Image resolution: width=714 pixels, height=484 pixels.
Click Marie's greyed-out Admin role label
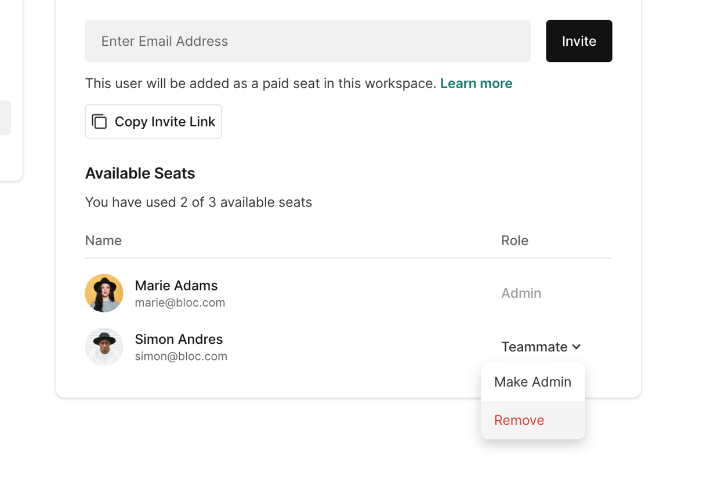[x=521, y=293]
